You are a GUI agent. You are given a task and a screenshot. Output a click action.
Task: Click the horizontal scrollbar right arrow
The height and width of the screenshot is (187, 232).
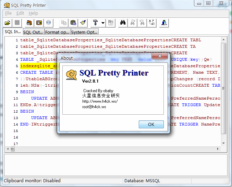pyautogui.click(x=218, y=149)
